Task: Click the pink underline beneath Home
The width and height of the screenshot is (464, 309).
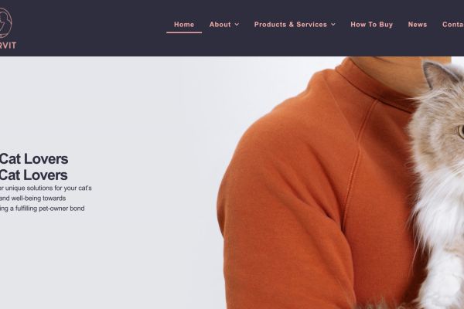Action: [x=184, y=32]
